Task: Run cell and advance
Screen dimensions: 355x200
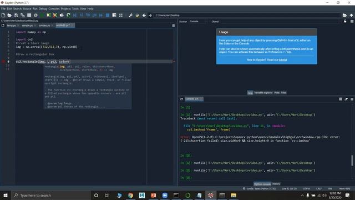Action: (x=55, y=15)
